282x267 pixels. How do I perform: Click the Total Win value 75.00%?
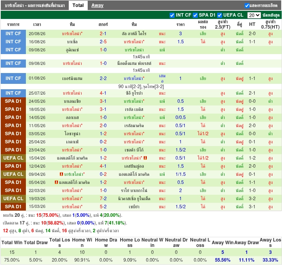coord(12,260)
